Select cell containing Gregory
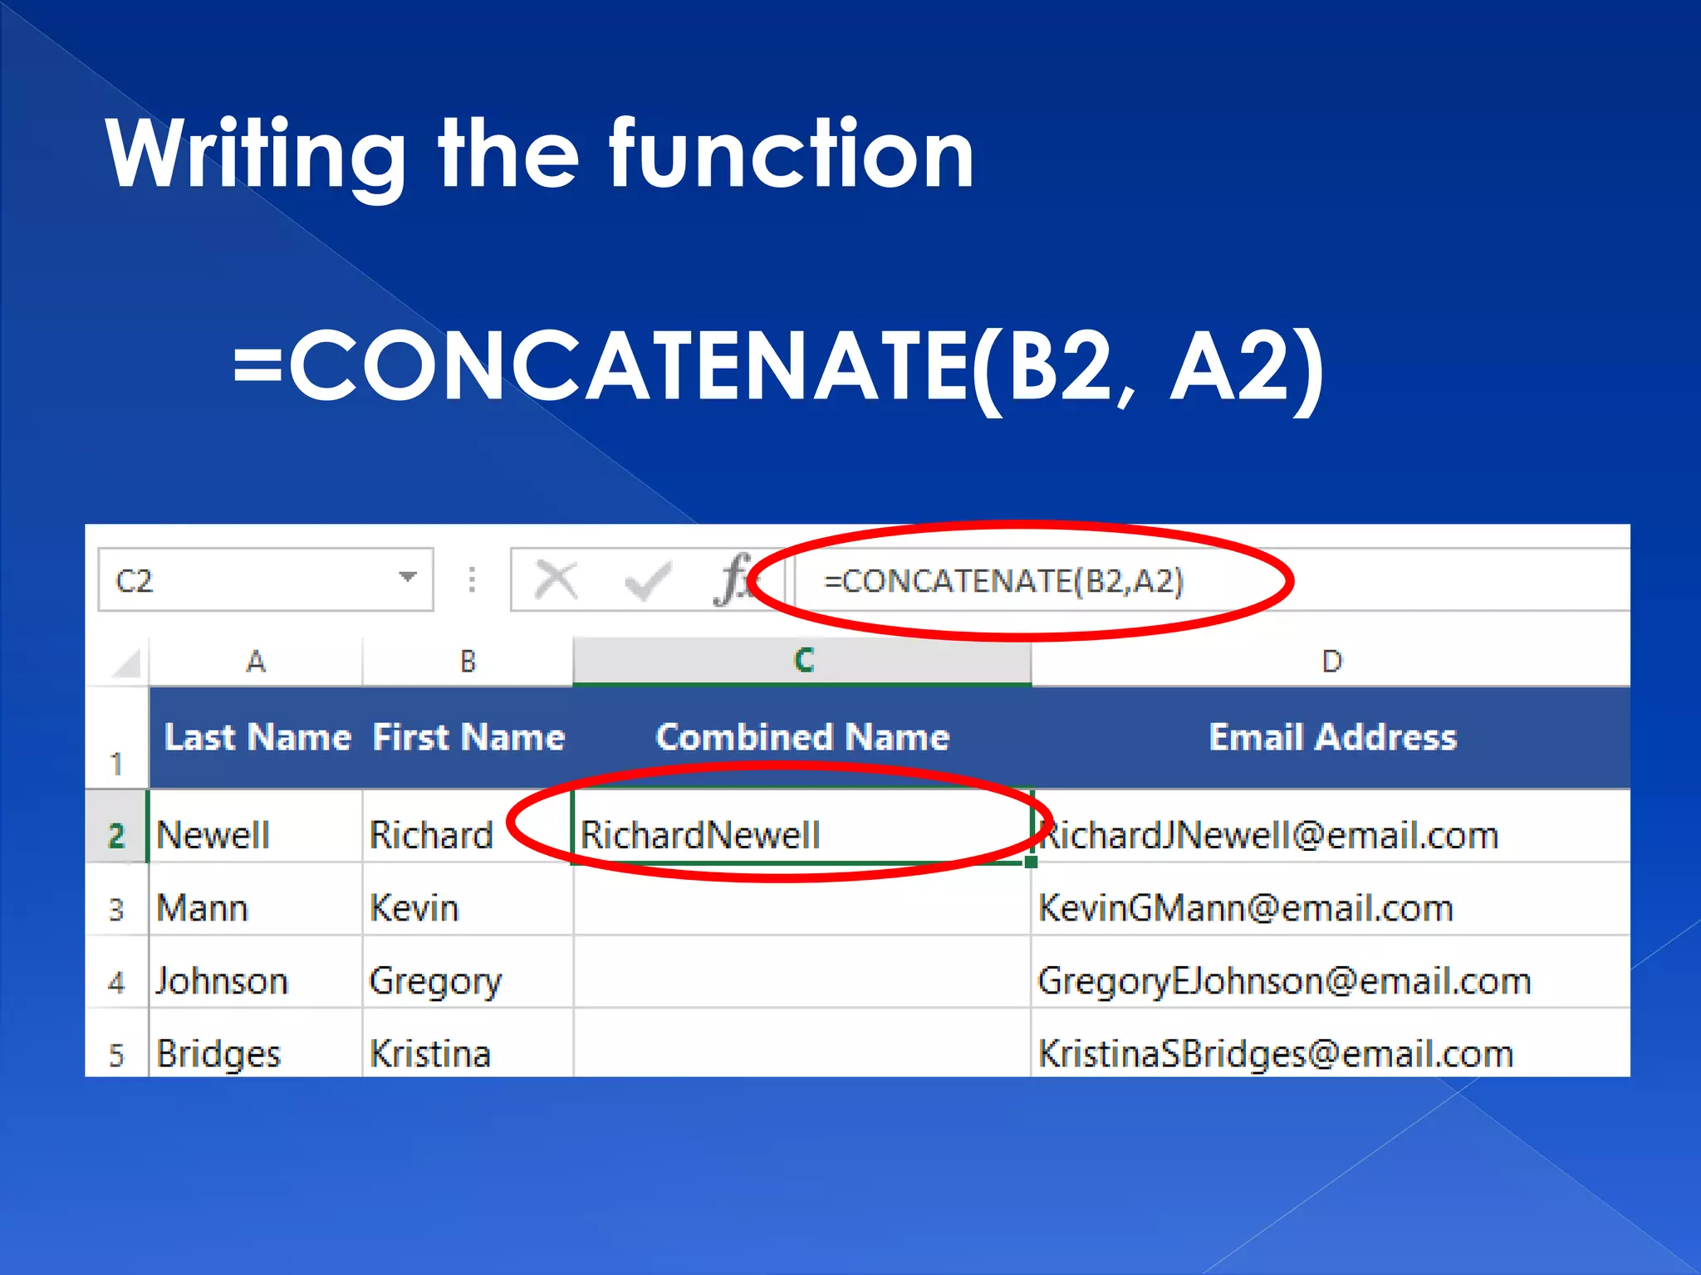The width and height of the screenshot is (1701, 1275). (468, 973)
